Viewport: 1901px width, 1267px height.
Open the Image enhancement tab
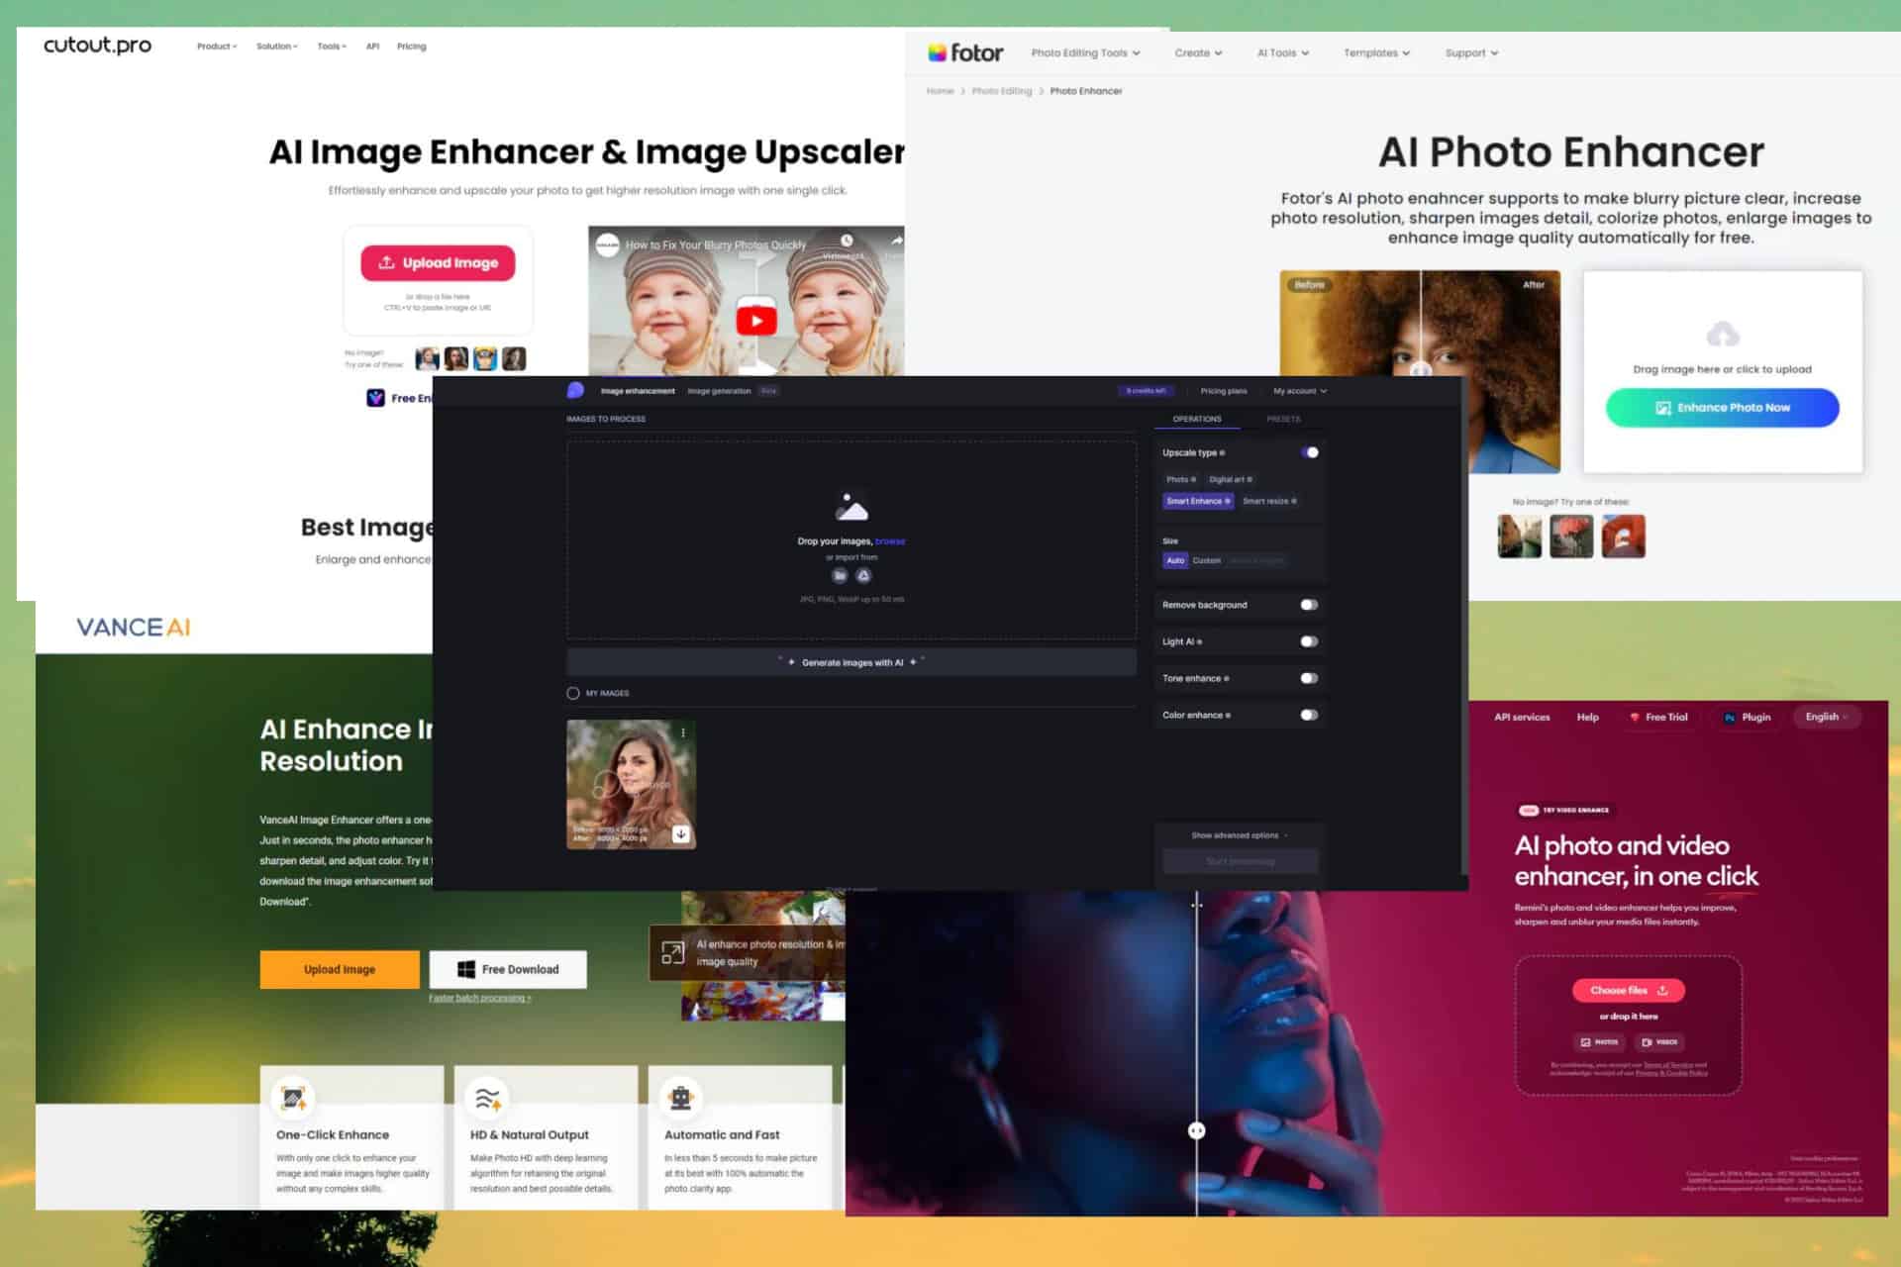point(638,391)
